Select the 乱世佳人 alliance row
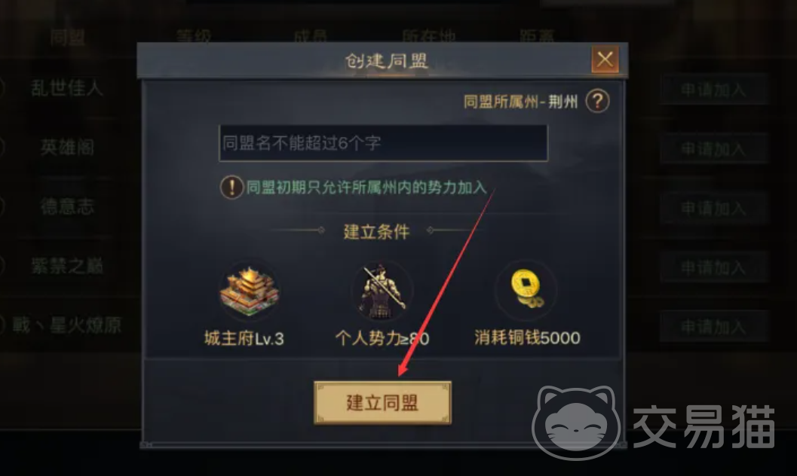Image resolution: width=797 pixels, height=476 pixels. point(67,88)
